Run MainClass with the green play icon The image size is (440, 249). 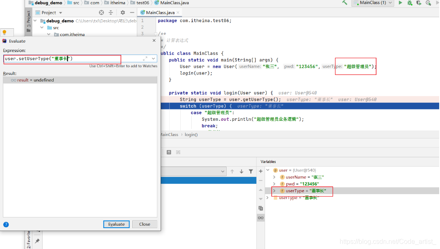[x=400, y=3]
